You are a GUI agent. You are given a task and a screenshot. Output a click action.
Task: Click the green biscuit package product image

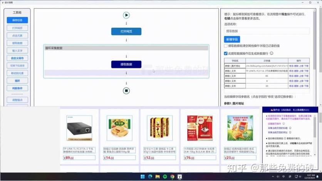pyautogui.click(x=240, y=128)
